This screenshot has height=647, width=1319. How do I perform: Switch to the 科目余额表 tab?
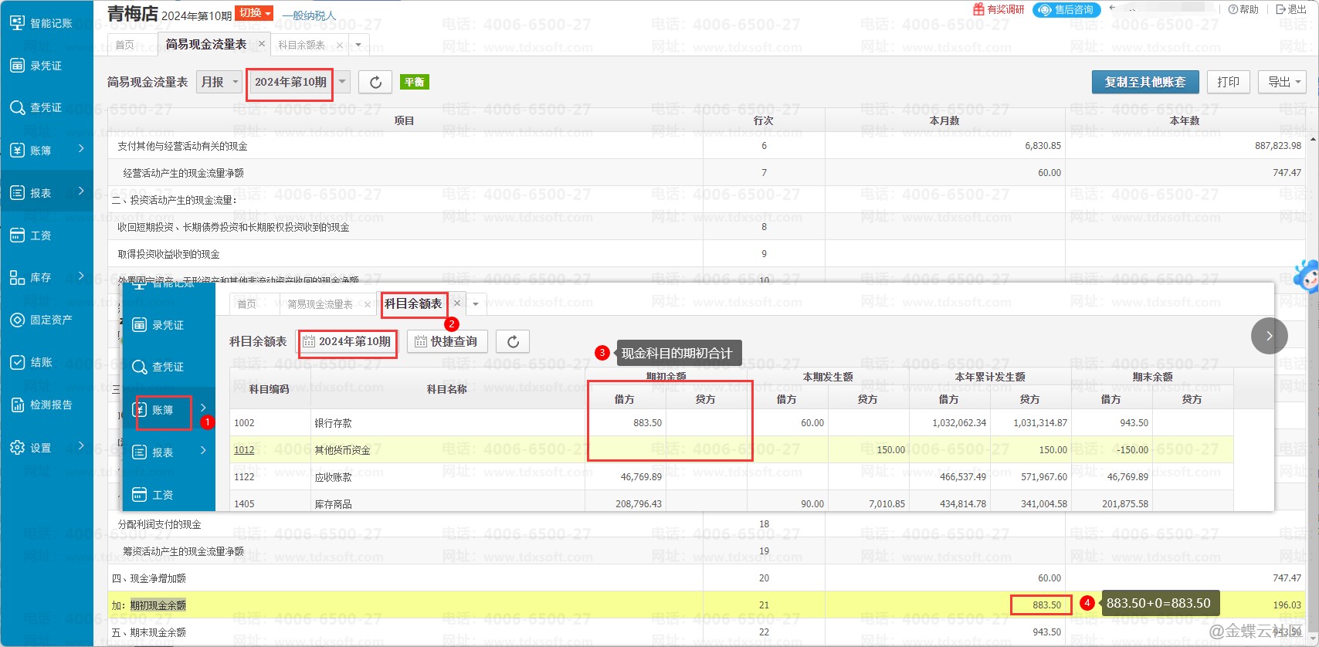pyautogui.click(x=301, y=45)
